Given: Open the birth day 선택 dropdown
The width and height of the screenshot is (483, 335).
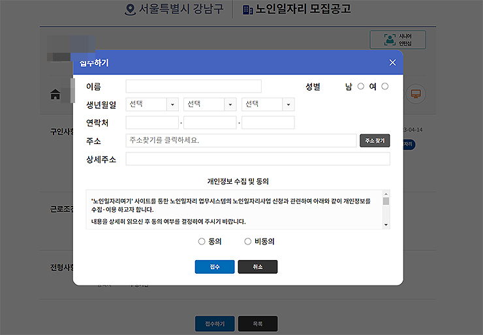Looking at the screenshot, I should [x=268, y=104].
